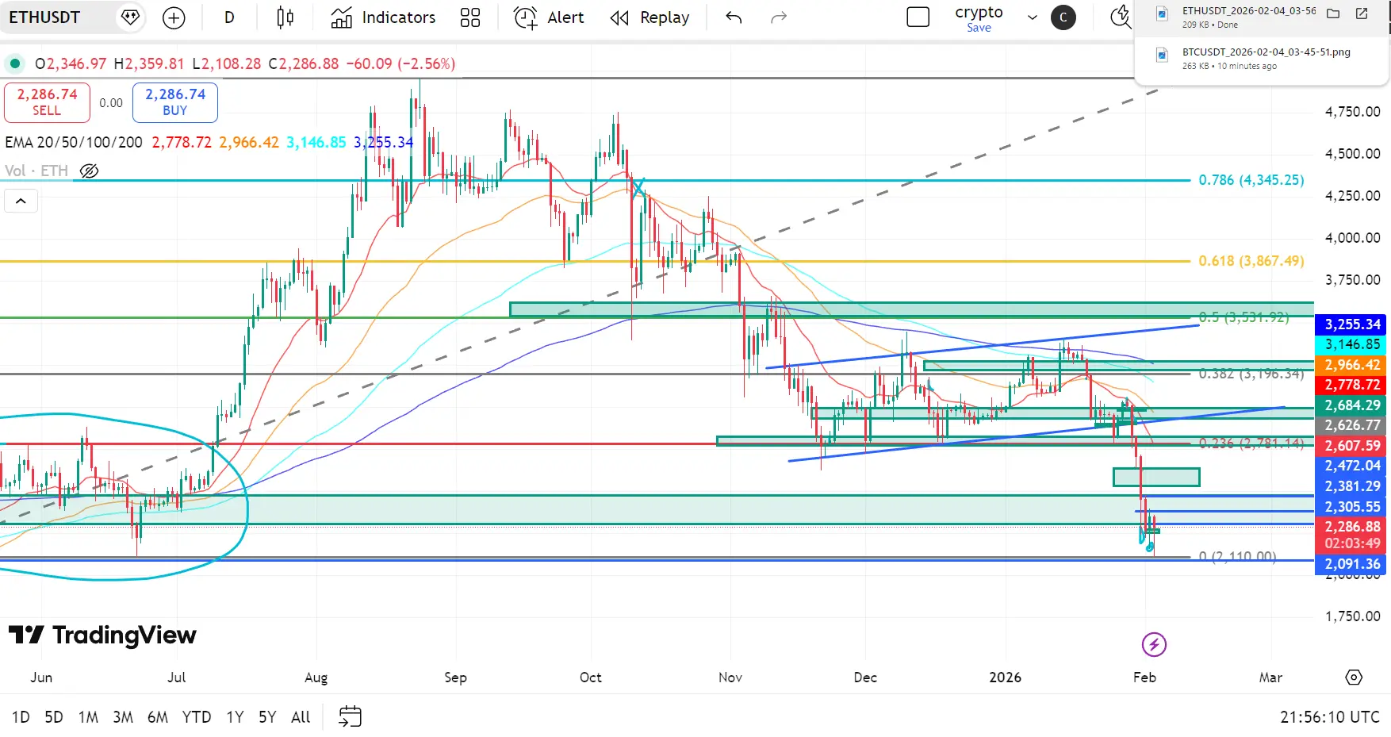Show ETHUSDT download in folder

1333,13
